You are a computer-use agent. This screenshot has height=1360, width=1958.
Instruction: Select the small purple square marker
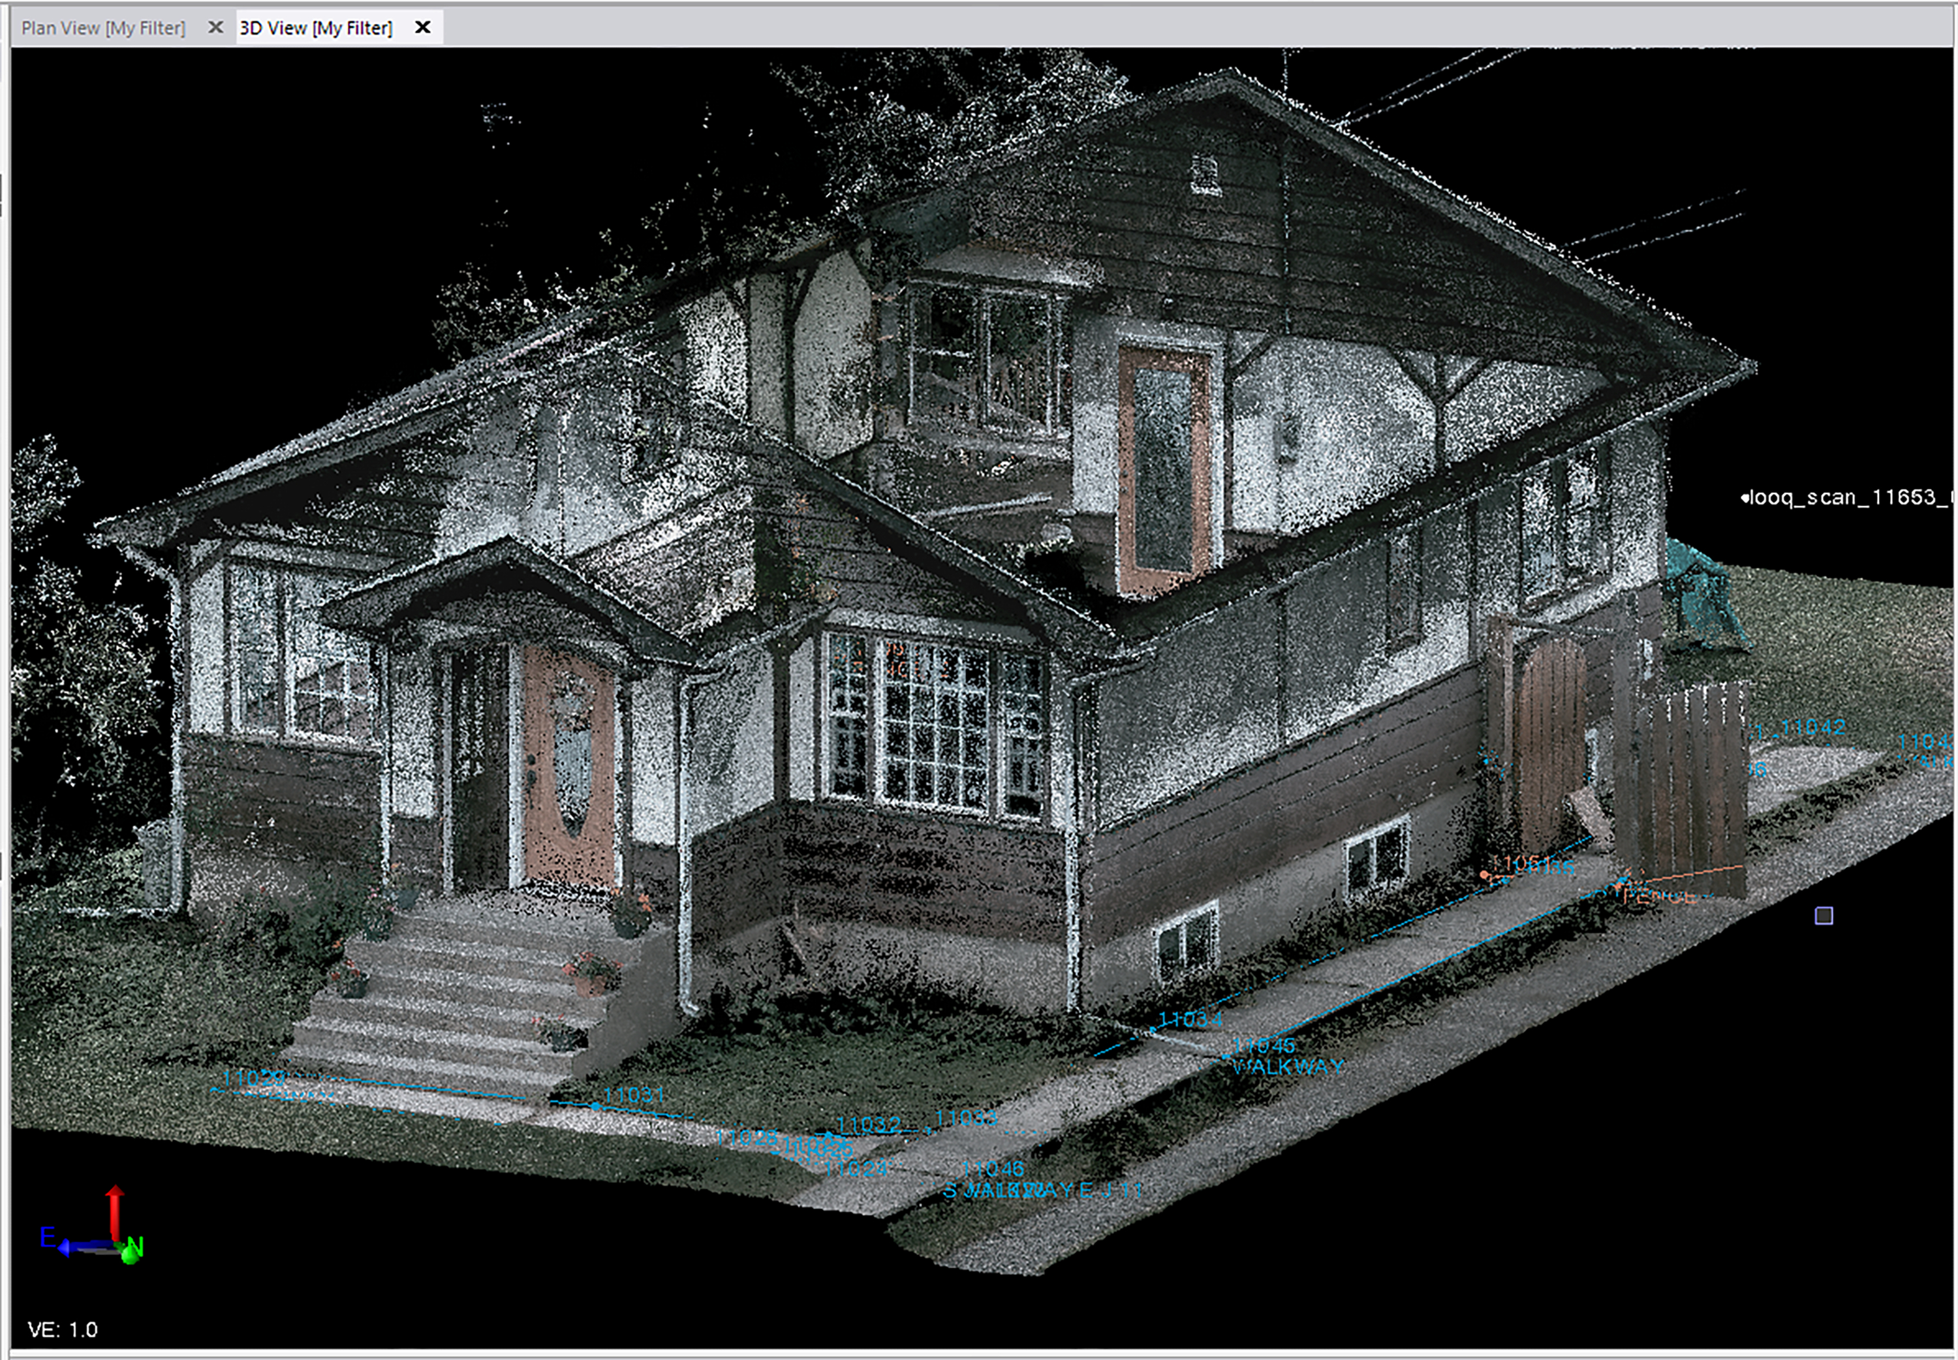tap(1824, 915)
